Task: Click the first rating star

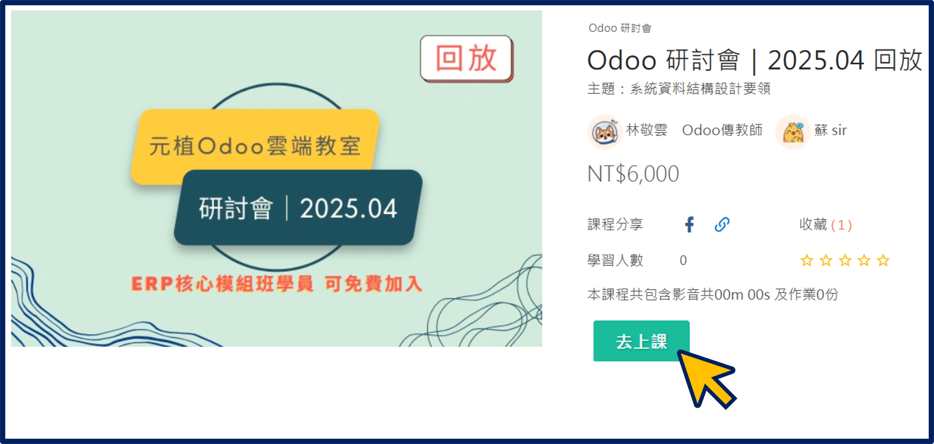Action: [x=806, y=260]
